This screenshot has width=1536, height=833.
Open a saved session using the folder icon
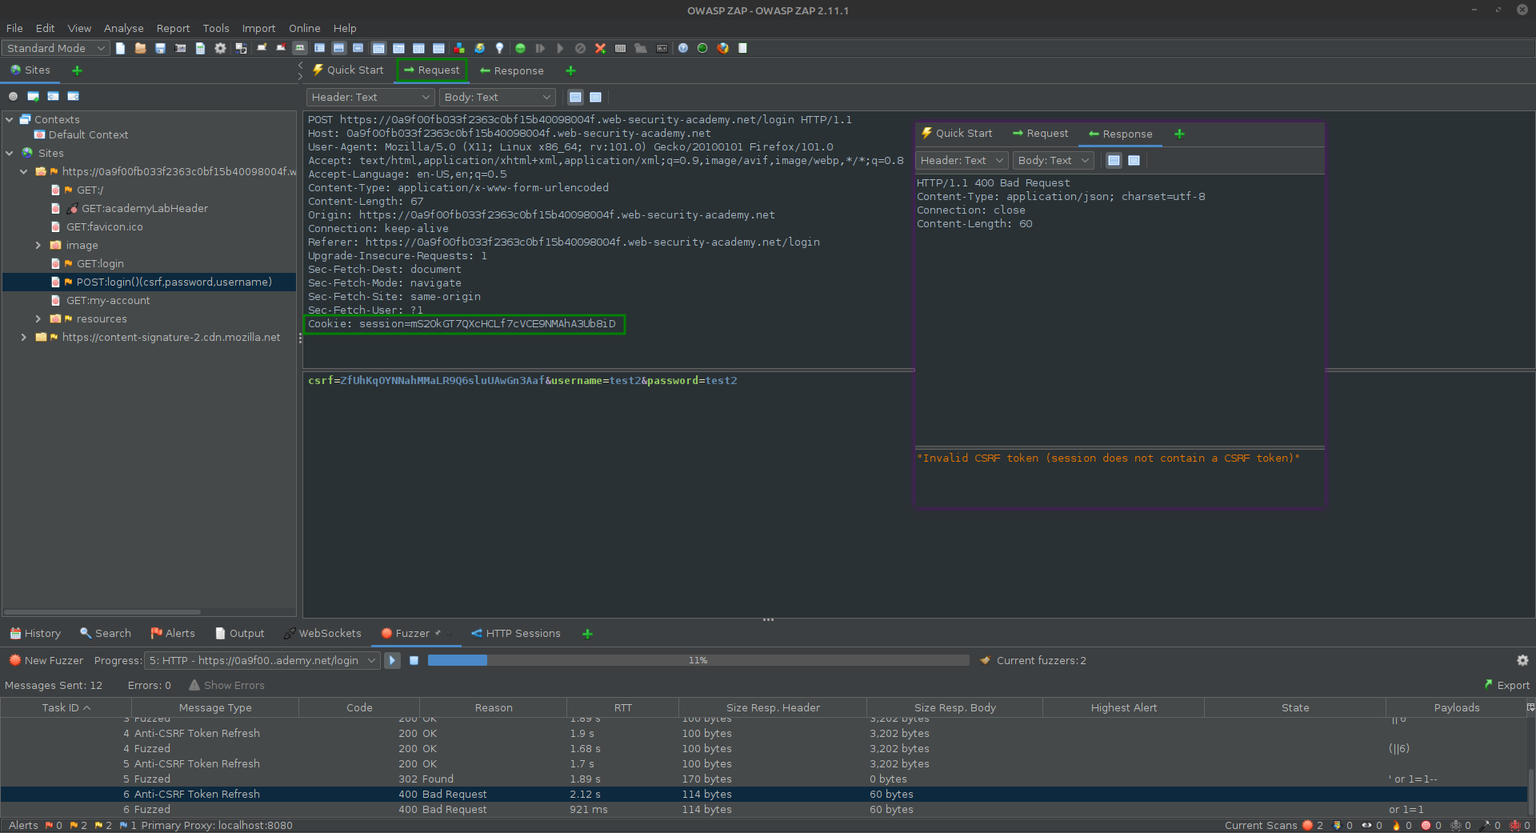tap(141, 48)
